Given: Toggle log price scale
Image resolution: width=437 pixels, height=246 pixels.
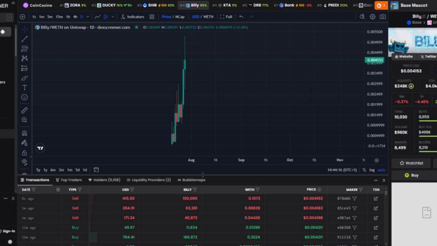Looking at the screenshot, I should pos(372,170).
